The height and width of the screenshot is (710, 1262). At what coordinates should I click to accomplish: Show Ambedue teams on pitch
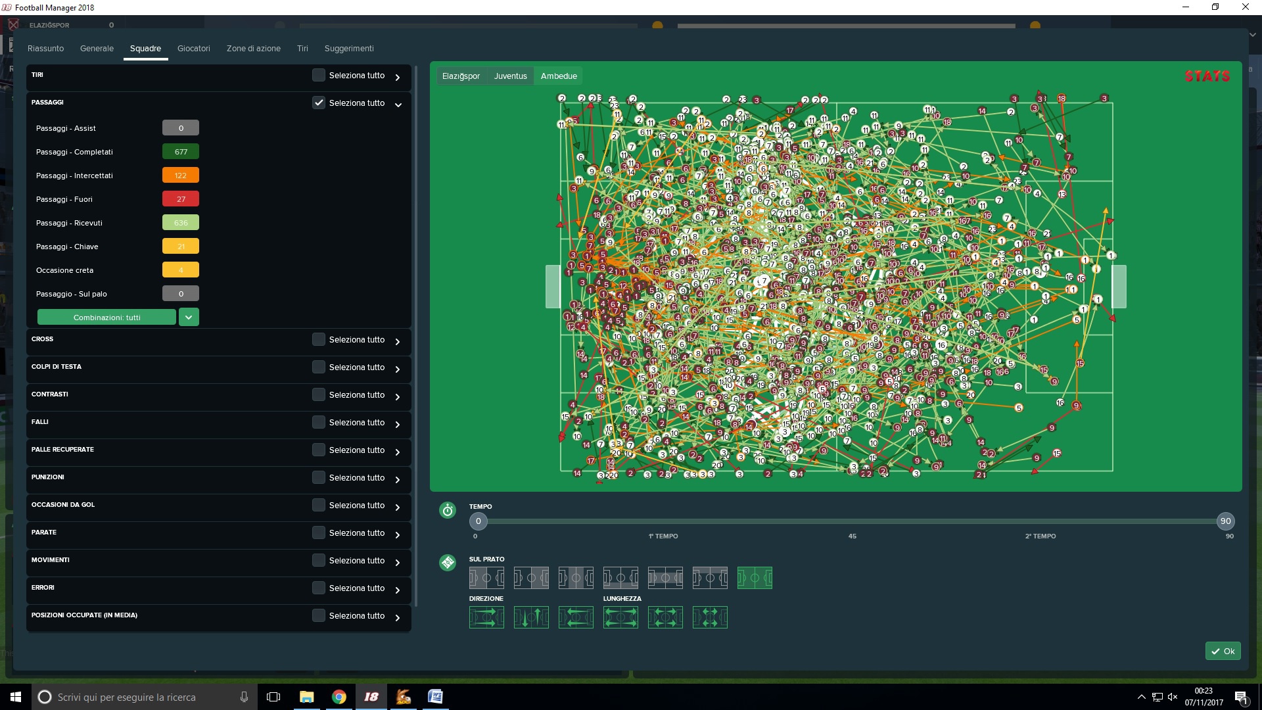[559, 76]
